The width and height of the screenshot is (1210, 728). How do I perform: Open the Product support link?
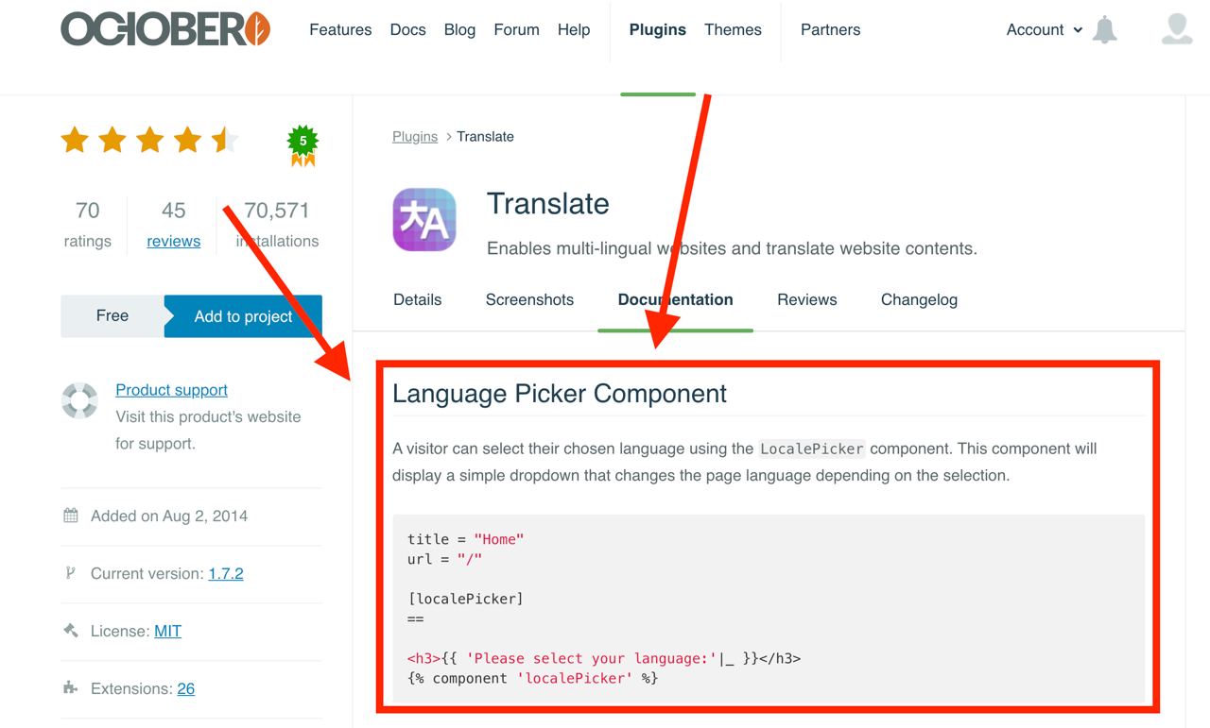171,389
